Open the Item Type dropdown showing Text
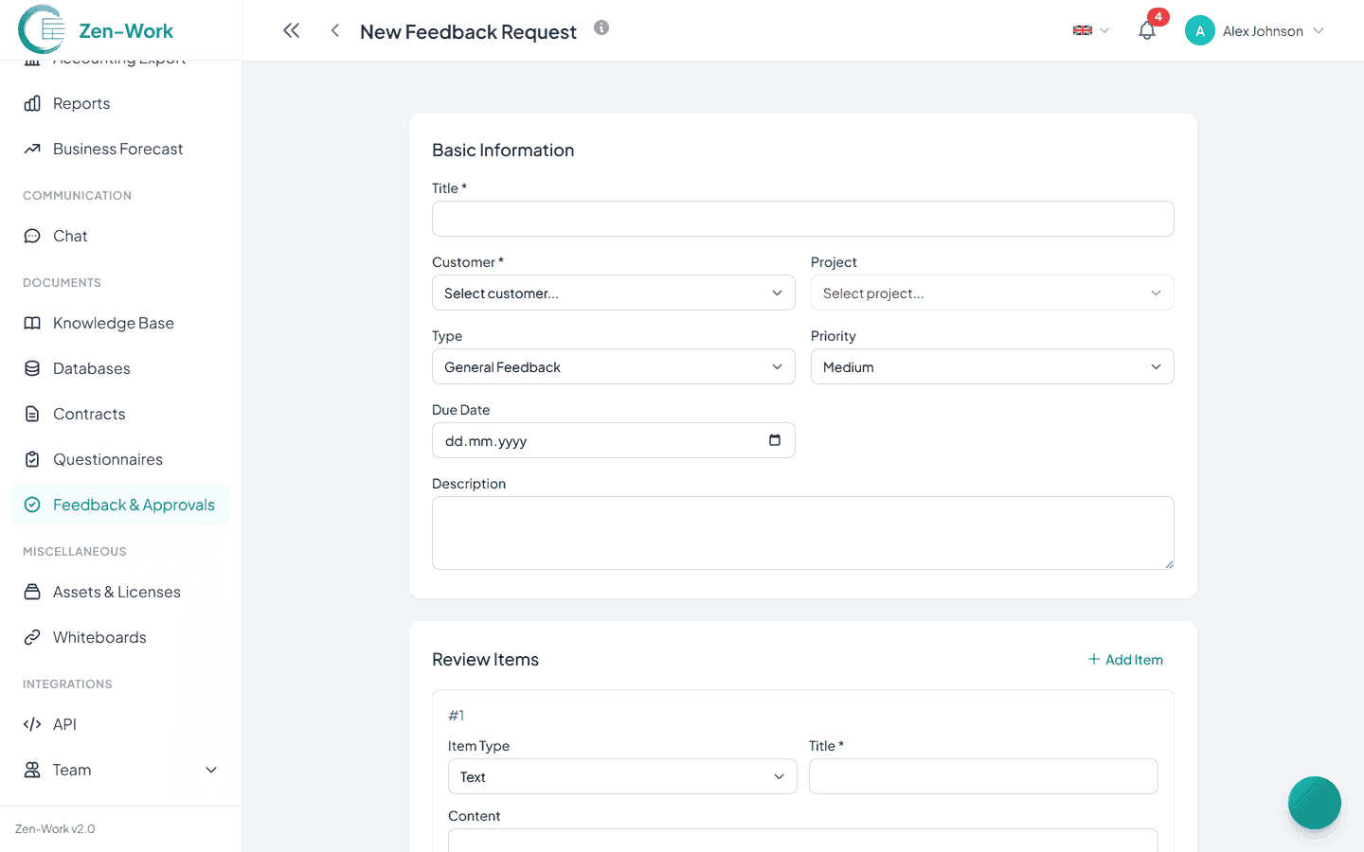 click(622, 776)
